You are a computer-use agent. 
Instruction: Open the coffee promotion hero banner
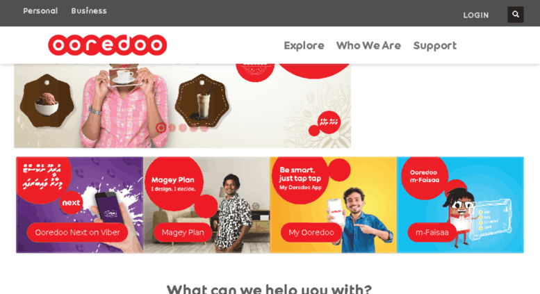click(x=183, y=106)
